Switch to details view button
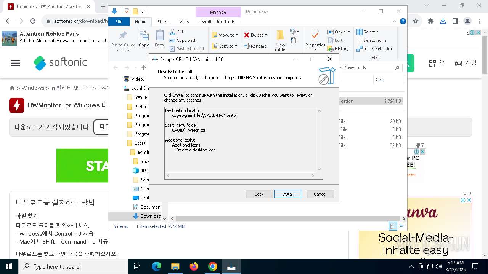This screenshot has width=488, height=274. click(393, 226)
